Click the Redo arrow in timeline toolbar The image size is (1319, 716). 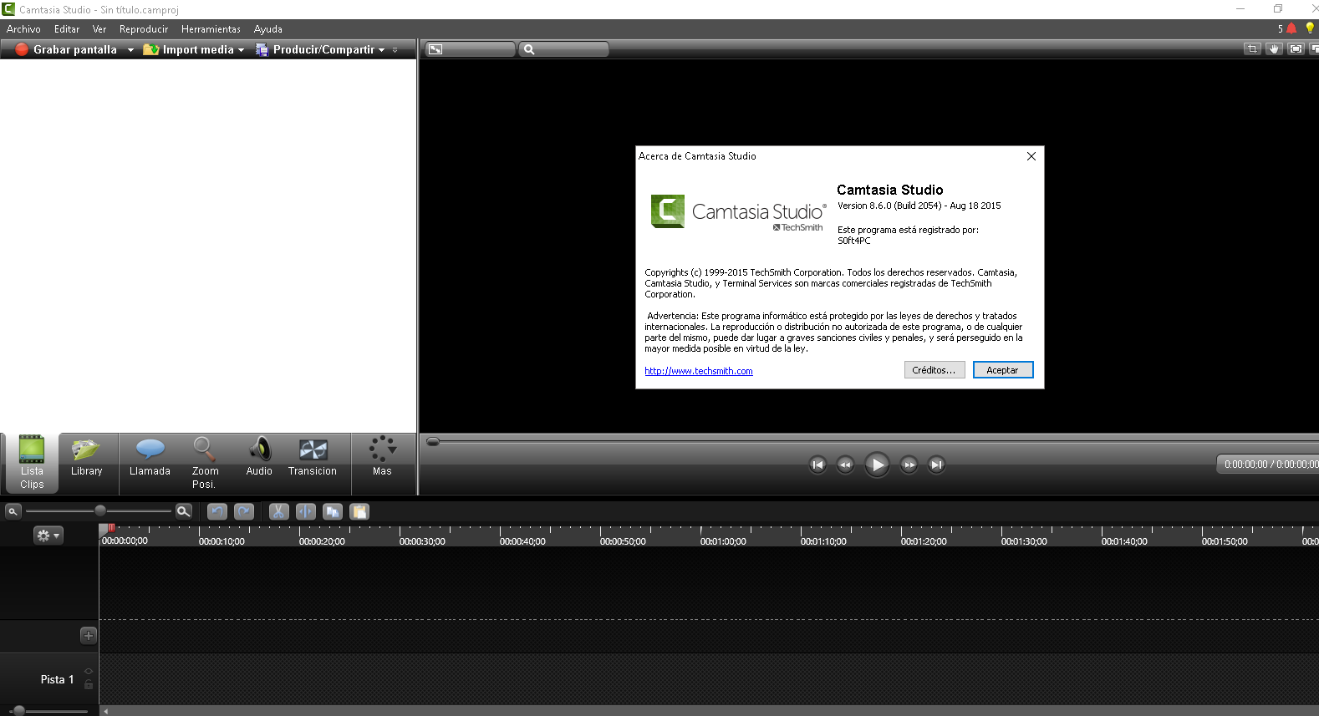pyautogui.click(x=244, y=511)
